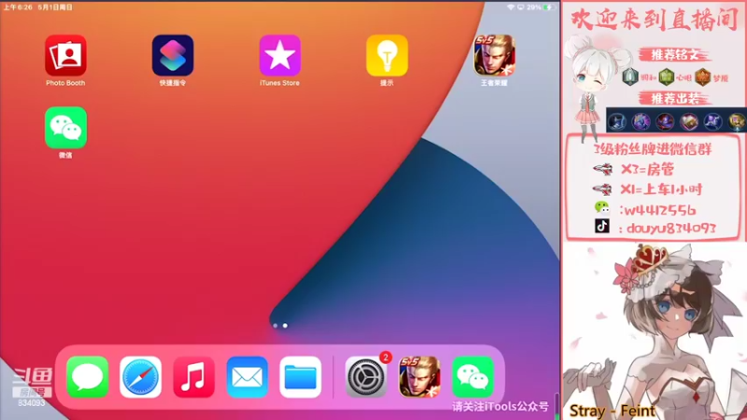Click the green rune icon in overlay

coord(666,77)
